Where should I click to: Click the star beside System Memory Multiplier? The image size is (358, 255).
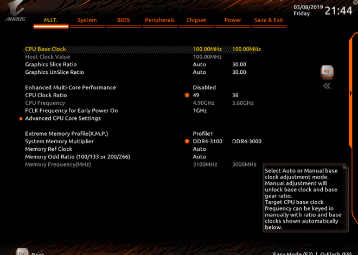[x=187, y=141]
